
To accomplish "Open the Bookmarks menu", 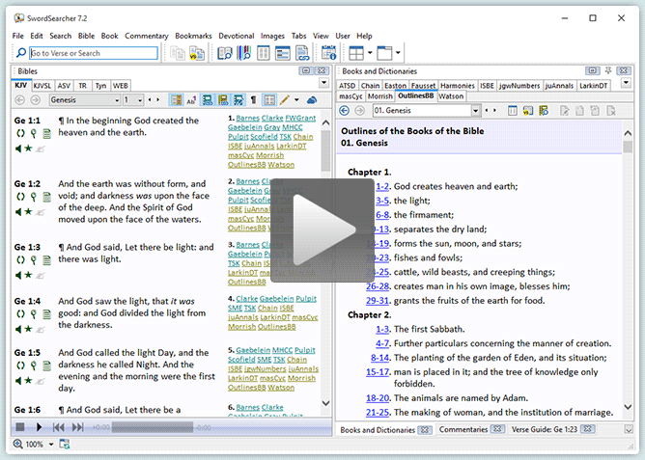I will [193, 36].
